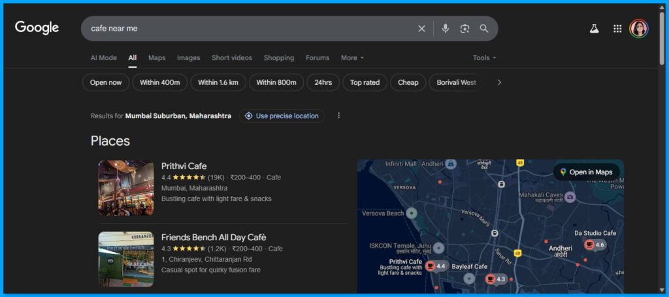Click the Use precise location button
Viewport: 669px width, 297px height.
(282, 116)
